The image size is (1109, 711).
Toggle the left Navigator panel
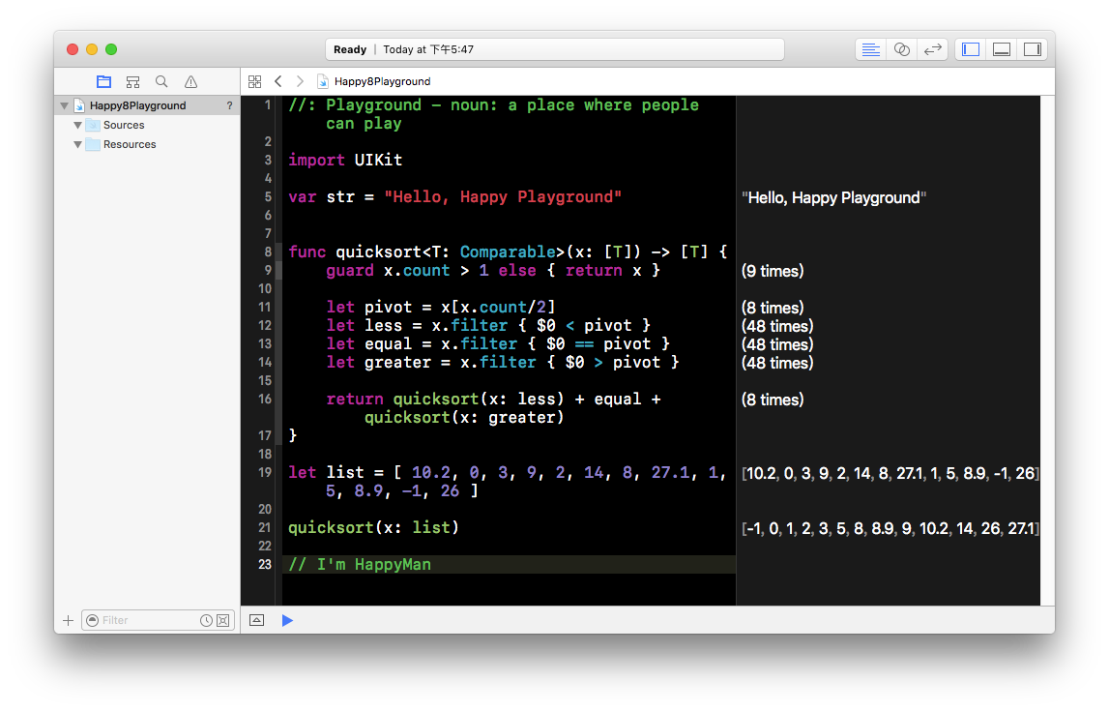click(971, 49)
